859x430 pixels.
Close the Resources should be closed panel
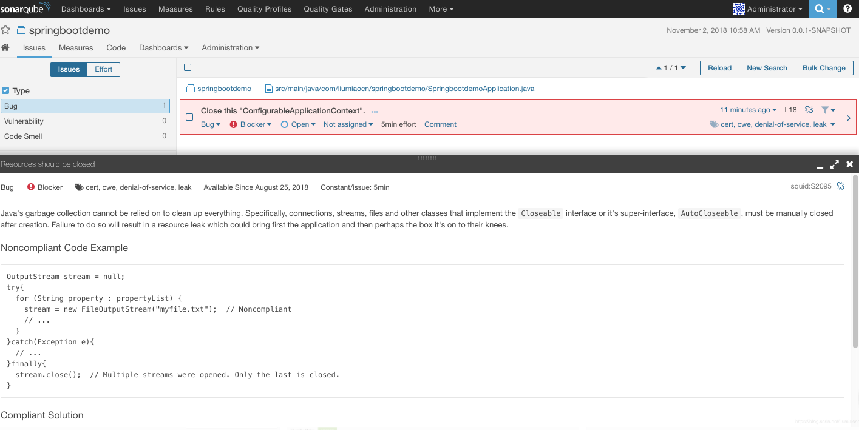click(x=849, y=164)
